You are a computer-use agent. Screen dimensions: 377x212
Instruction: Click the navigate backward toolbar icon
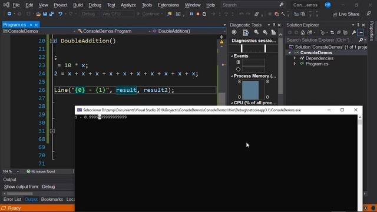pos(9,14)
